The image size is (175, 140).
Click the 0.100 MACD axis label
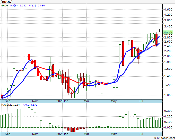pos(168,122)
